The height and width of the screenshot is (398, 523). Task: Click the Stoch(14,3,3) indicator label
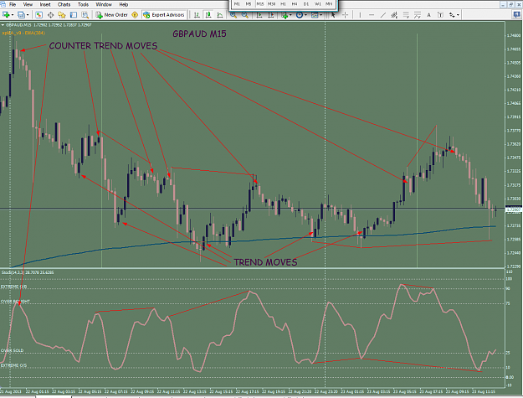click(x=28, y=272)
